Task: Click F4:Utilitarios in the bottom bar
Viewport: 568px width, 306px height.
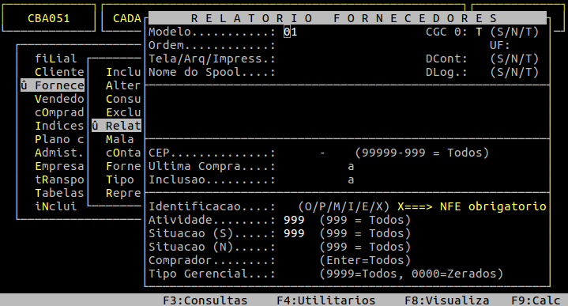Action: (x=326, y=300)
